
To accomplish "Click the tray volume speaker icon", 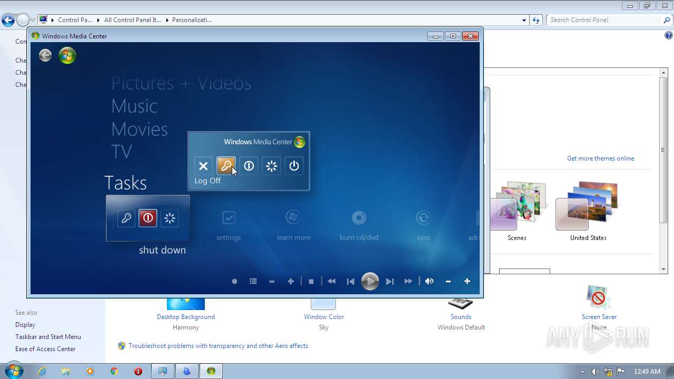I will click(x=595, y=372).
